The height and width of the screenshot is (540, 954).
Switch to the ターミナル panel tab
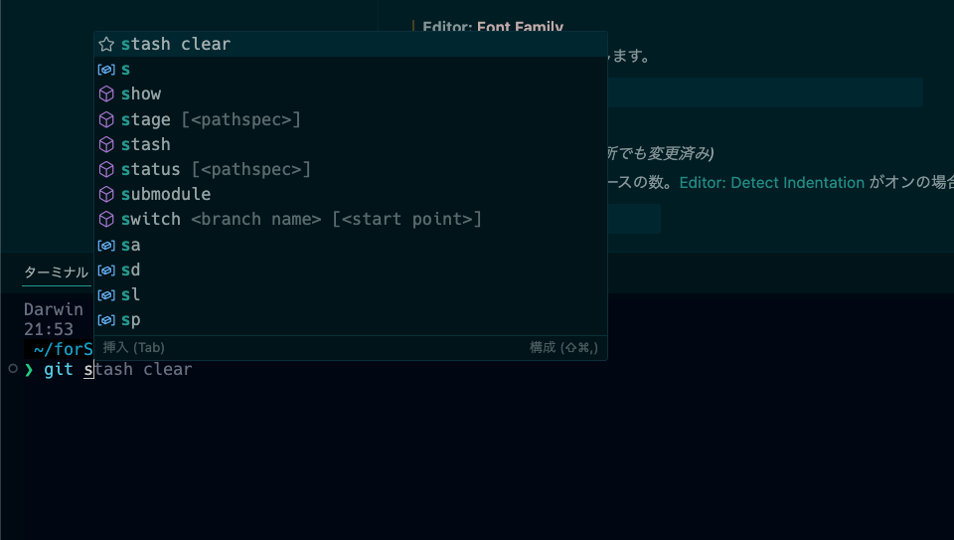[56, 272]
